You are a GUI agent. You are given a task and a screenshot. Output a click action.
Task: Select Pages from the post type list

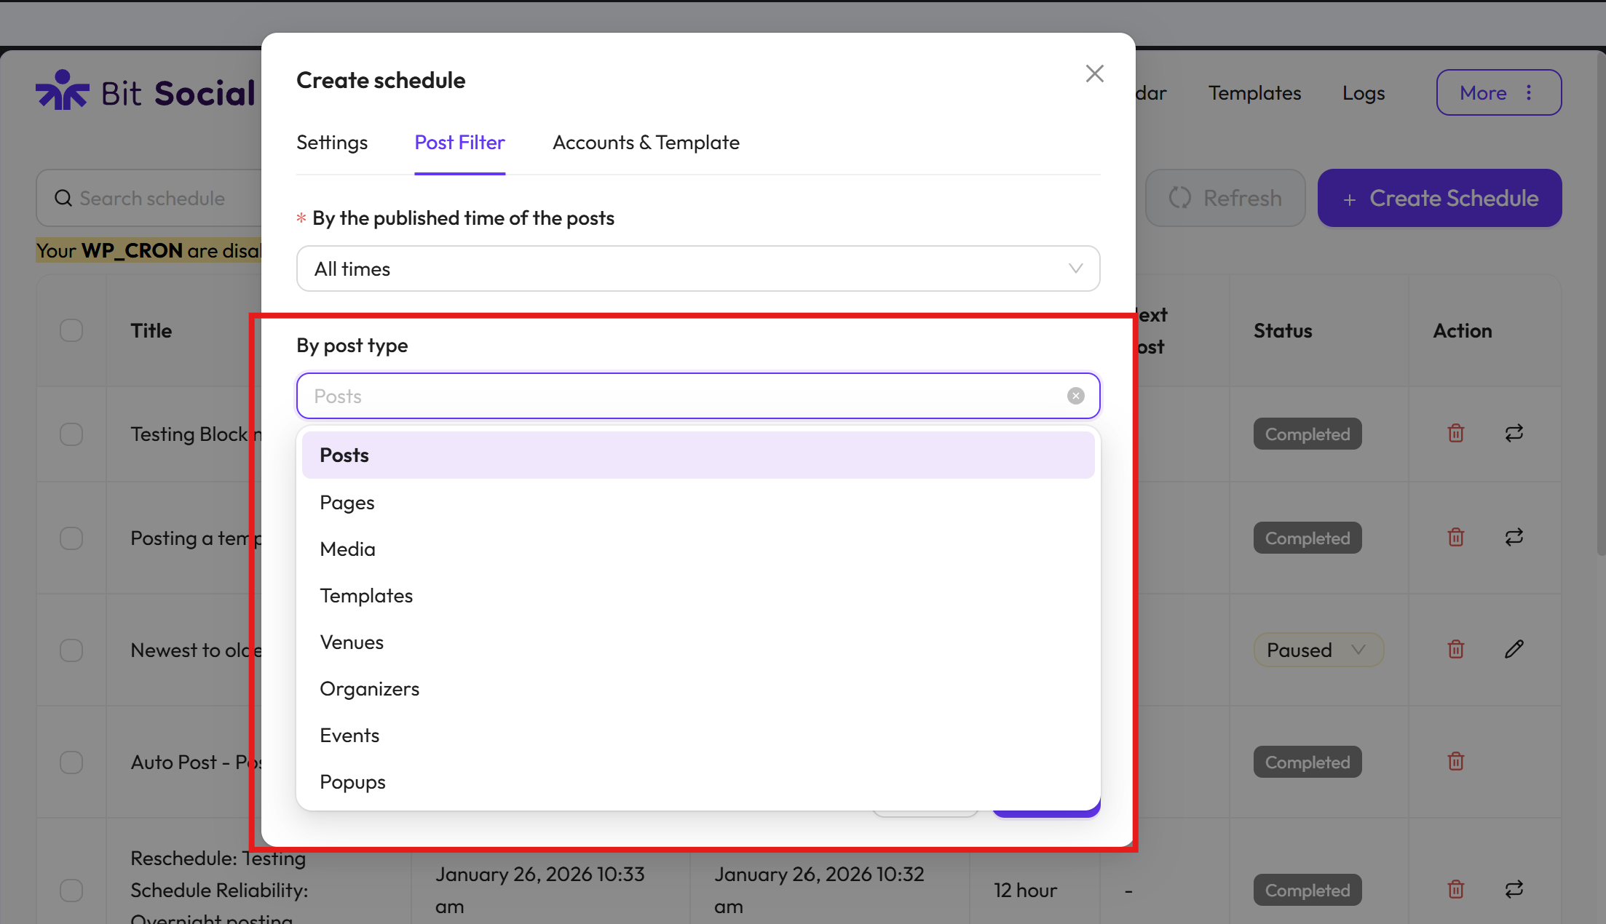(x=347, y=503)
